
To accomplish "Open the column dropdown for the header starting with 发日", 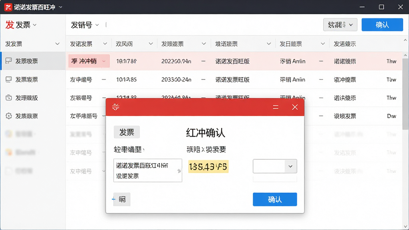I will pyautogui.click(x=323, y=44).
